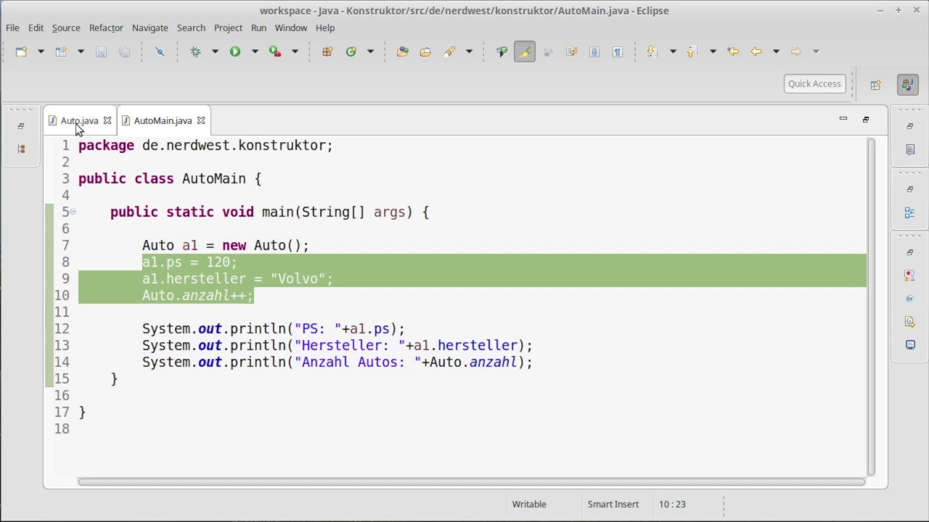Open the Refactor menu
This screenshot has height=522, width=929.
(106, 28)
